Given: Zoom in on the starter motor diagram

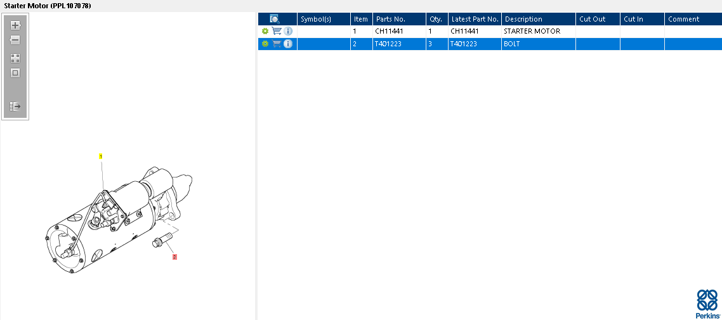Looking at the screenshot, I should tap(15, 25).
